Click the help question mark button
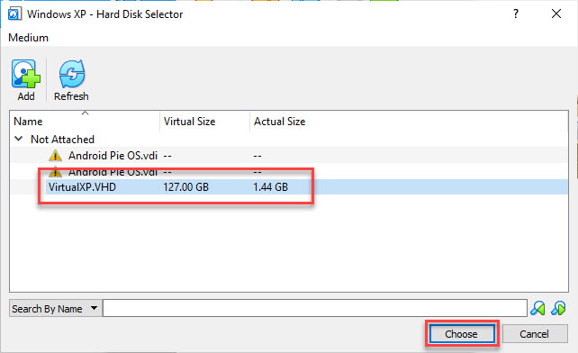 [516, 14]
